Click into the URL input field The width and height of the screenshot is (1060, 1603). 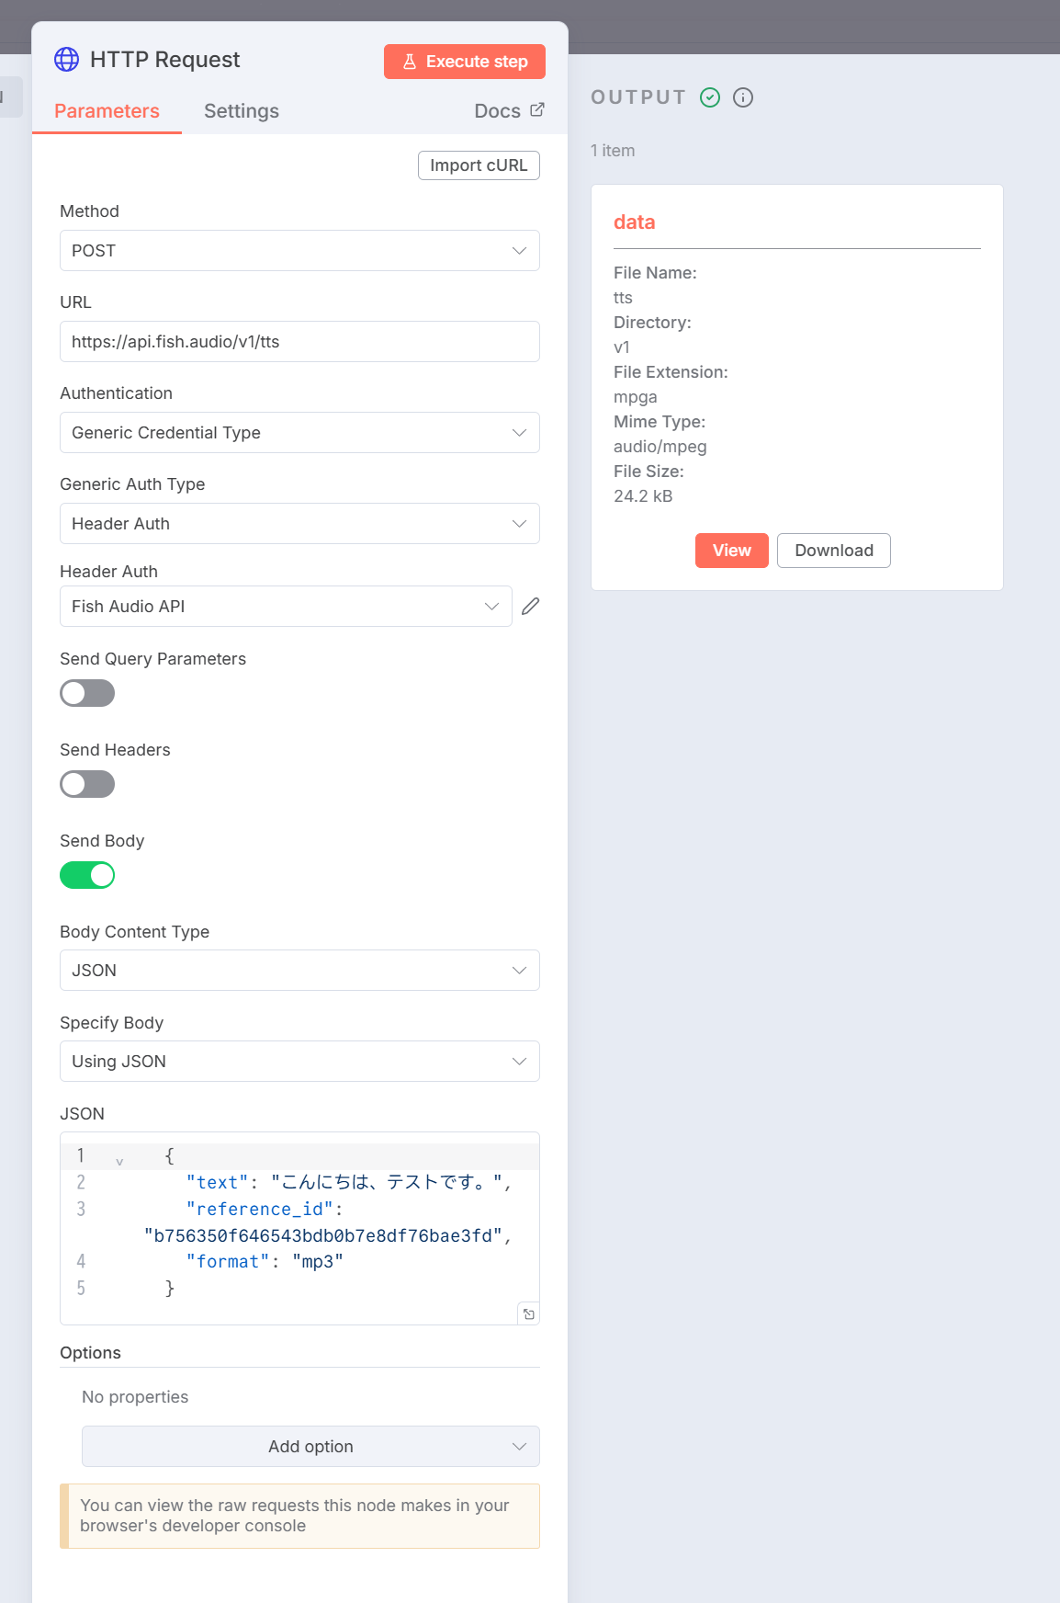299,342
